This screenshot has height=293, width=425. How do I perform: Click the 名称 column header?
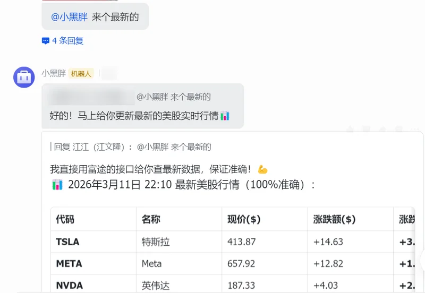(x=151, y=219)
